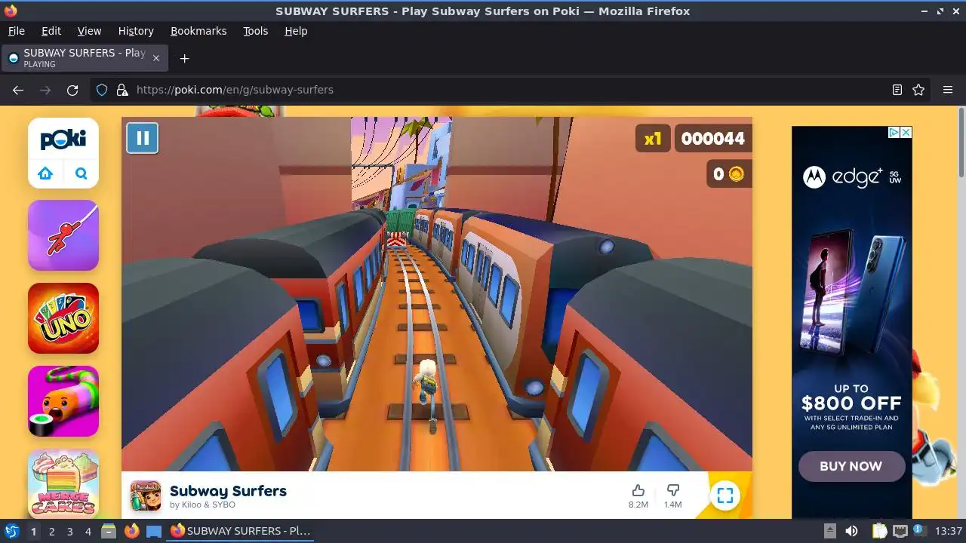Click the BUY NOW ad button
The width and height of the screenshot is (966, 543).
point(851,466)
